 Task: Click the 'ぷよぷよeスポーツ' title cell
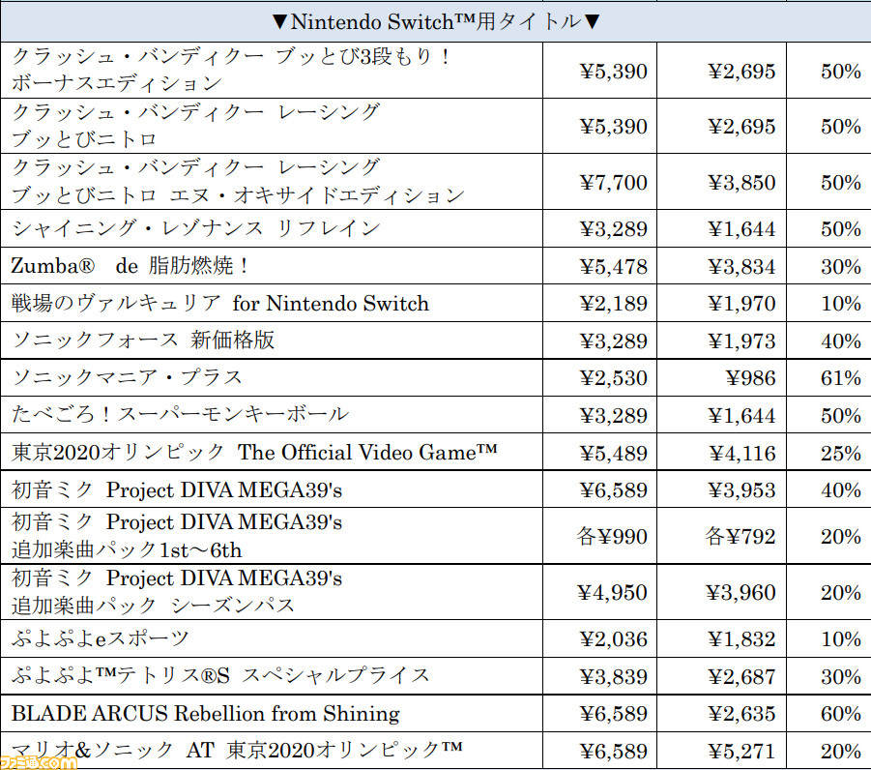click(272, 638)
